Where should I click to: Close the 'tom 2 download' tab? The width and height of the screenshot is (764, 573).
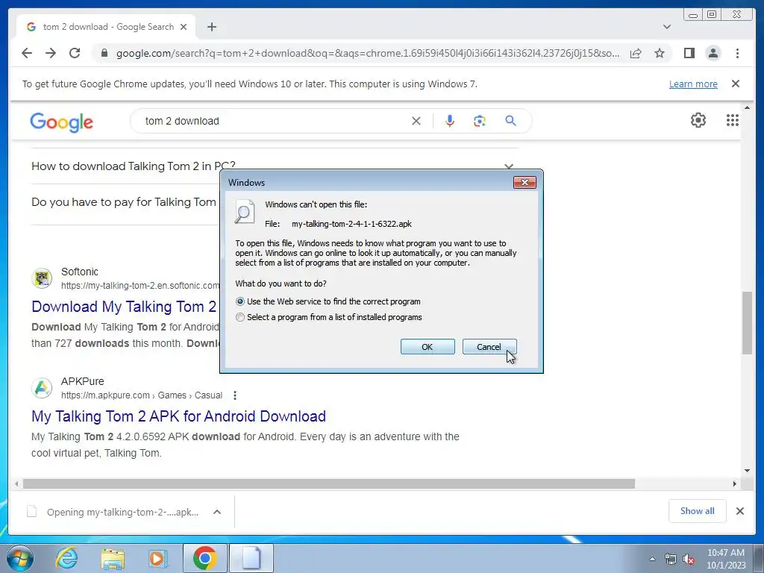point(184,27)
